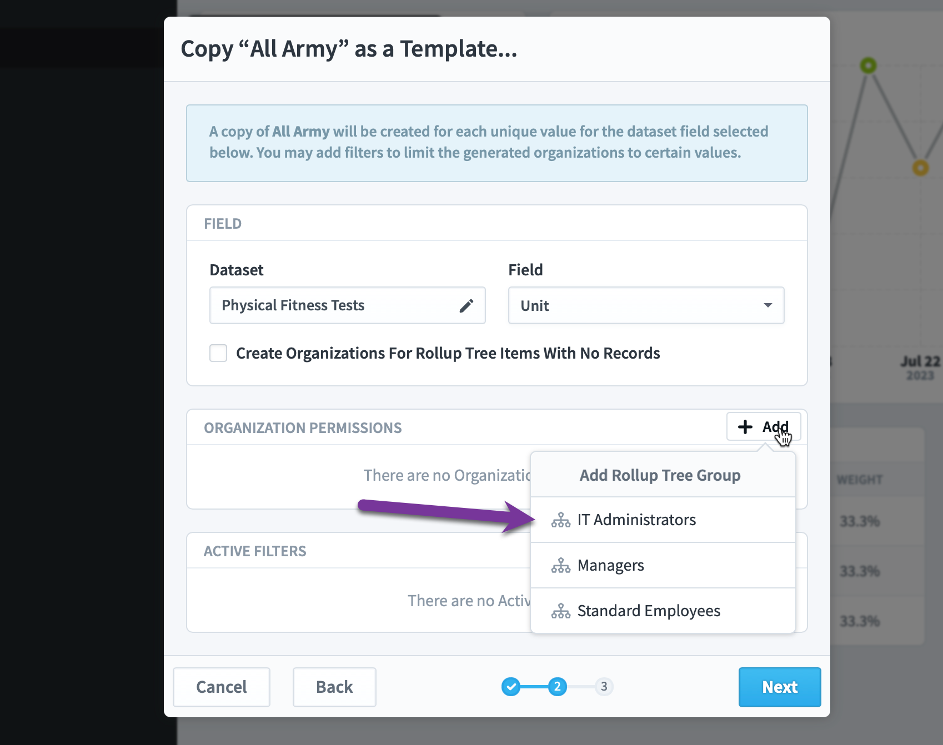Viewport: 943px width, 745px height.
Task: Jump to step 3 in progress indicator
Action: point(604,687)
